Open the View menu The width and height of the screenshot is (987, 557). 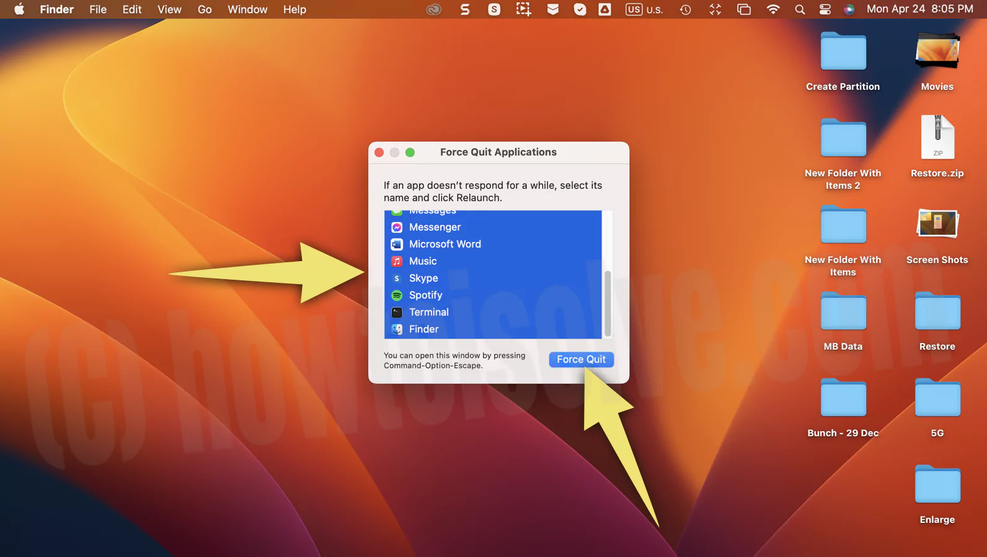click(x=169, y=9)
